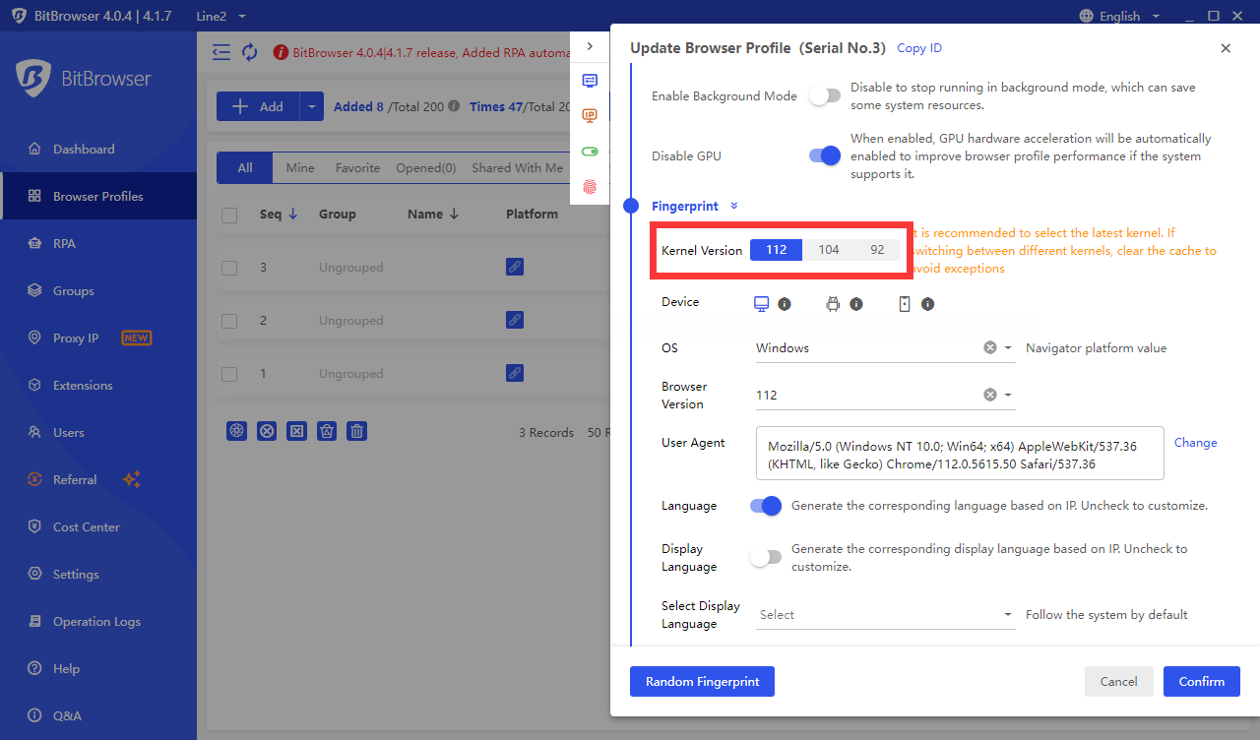Click platform link icon in Seq 3 row
The image size is (1260, 740).
pyautogui.click(x=514, y=267)
